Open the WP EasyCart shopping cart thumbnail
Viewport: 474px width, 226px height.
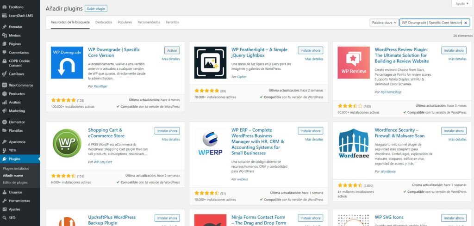click(67, 143)
